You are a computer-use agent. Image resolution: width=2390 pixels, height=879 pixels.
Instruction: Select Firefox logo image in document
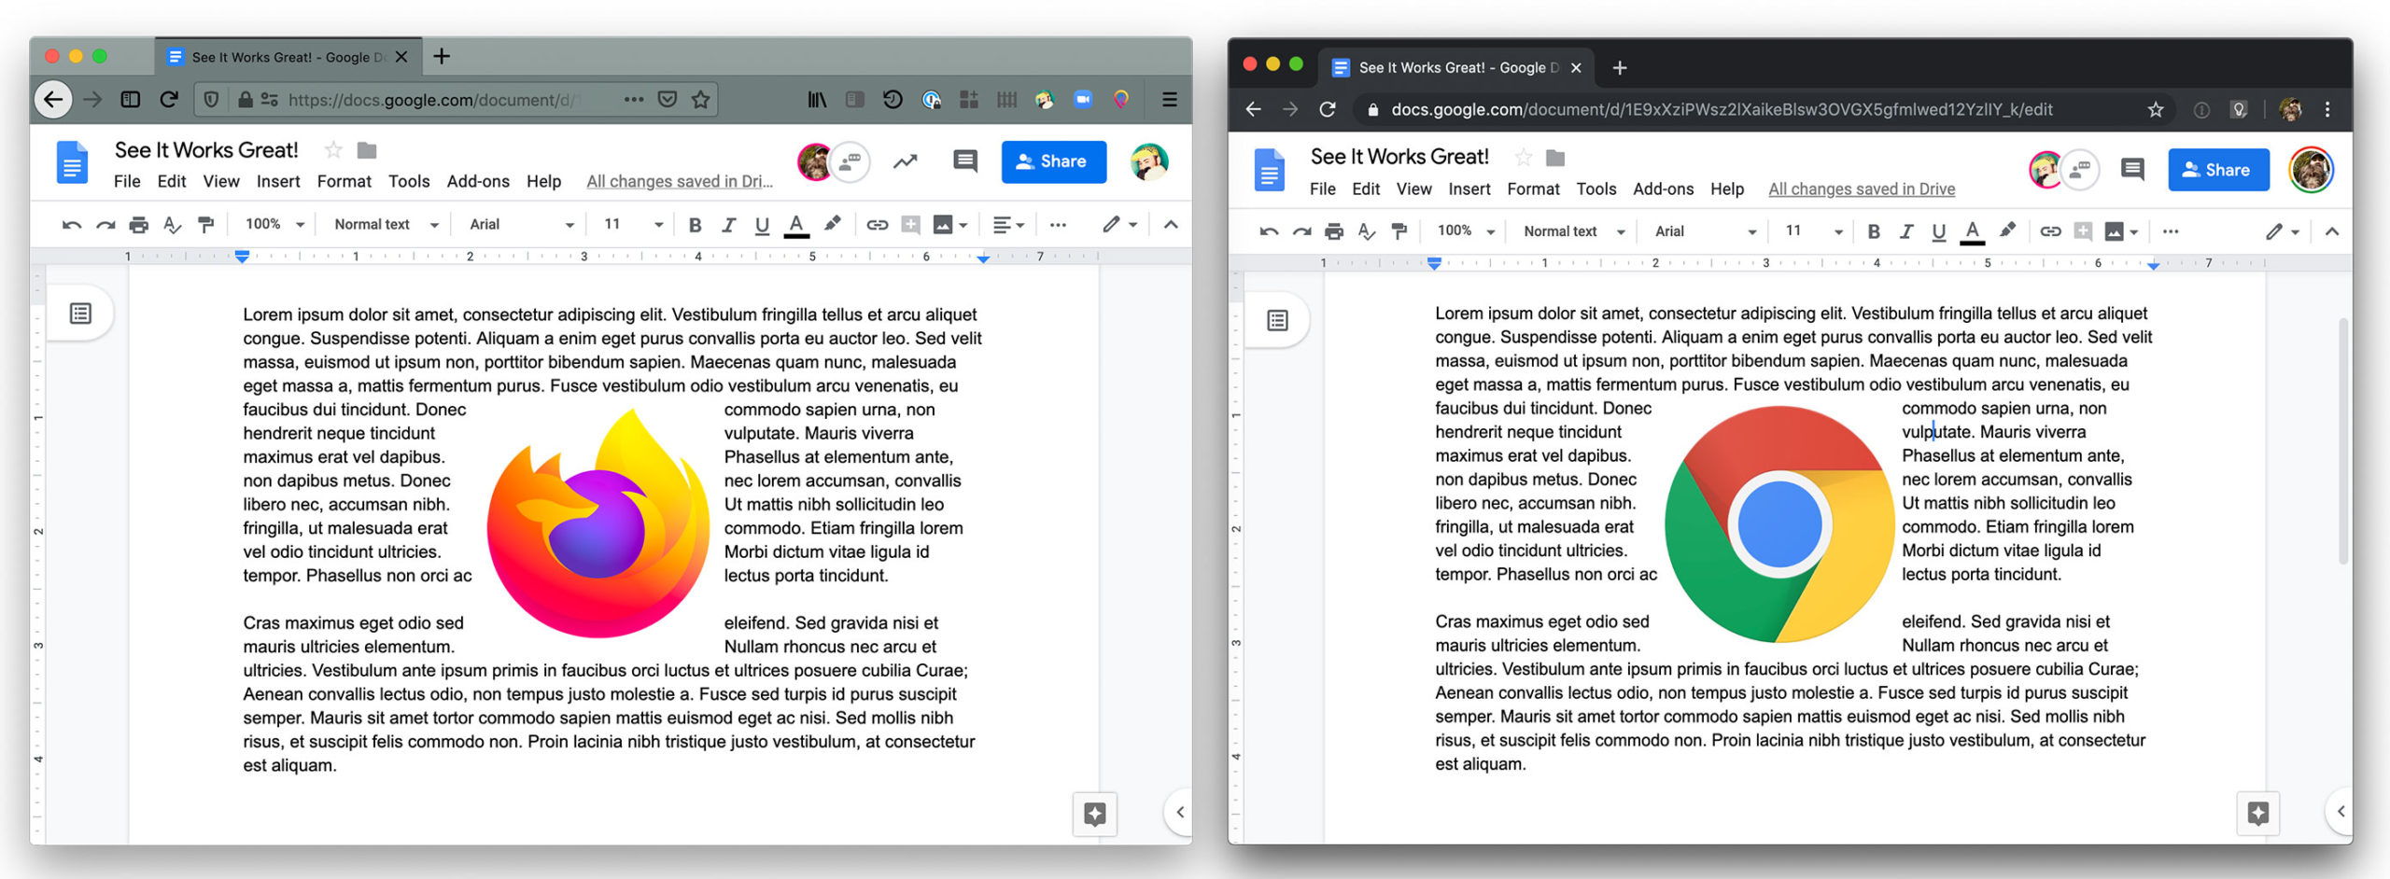pyautogui.click(x=597, y=523)
